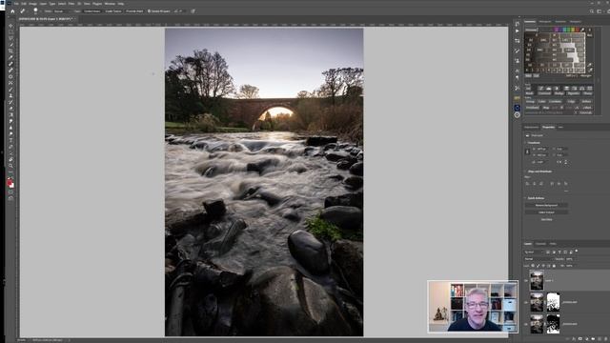Select the Lasso tool
This screenshot has width=610, height=343.
pos(10,38)
